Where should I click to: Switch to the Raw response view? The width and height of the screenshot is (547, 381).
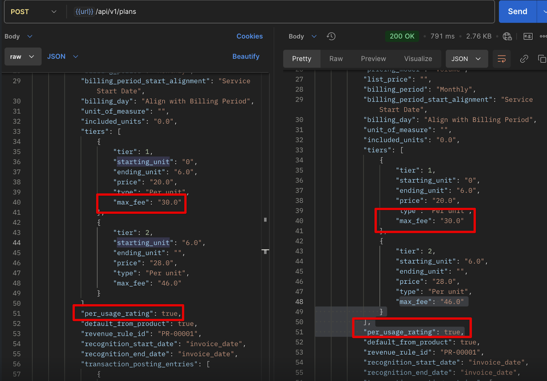pyautogui.click(x=336, y=59)
